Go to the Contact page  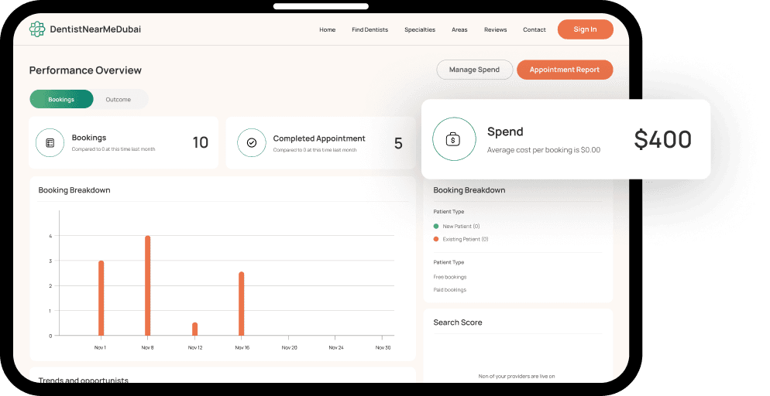[535, 30]
